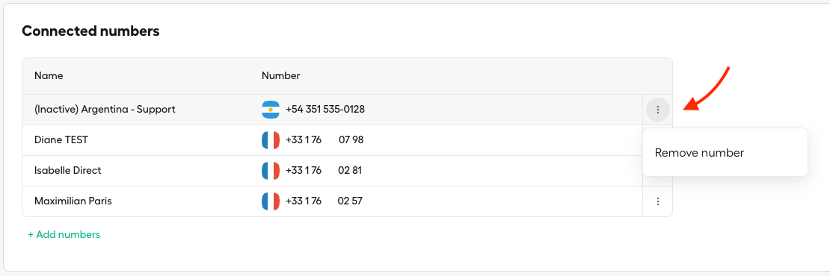Open options menu for Argentina Support number

point(658,110)
